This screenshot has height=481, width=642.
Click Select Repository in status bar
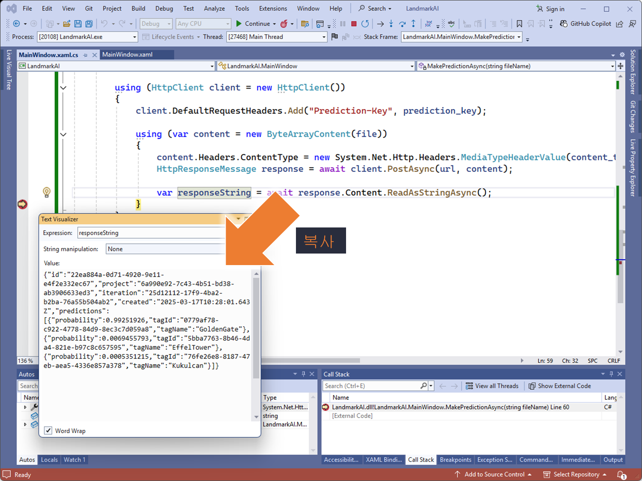click(575, 475)
